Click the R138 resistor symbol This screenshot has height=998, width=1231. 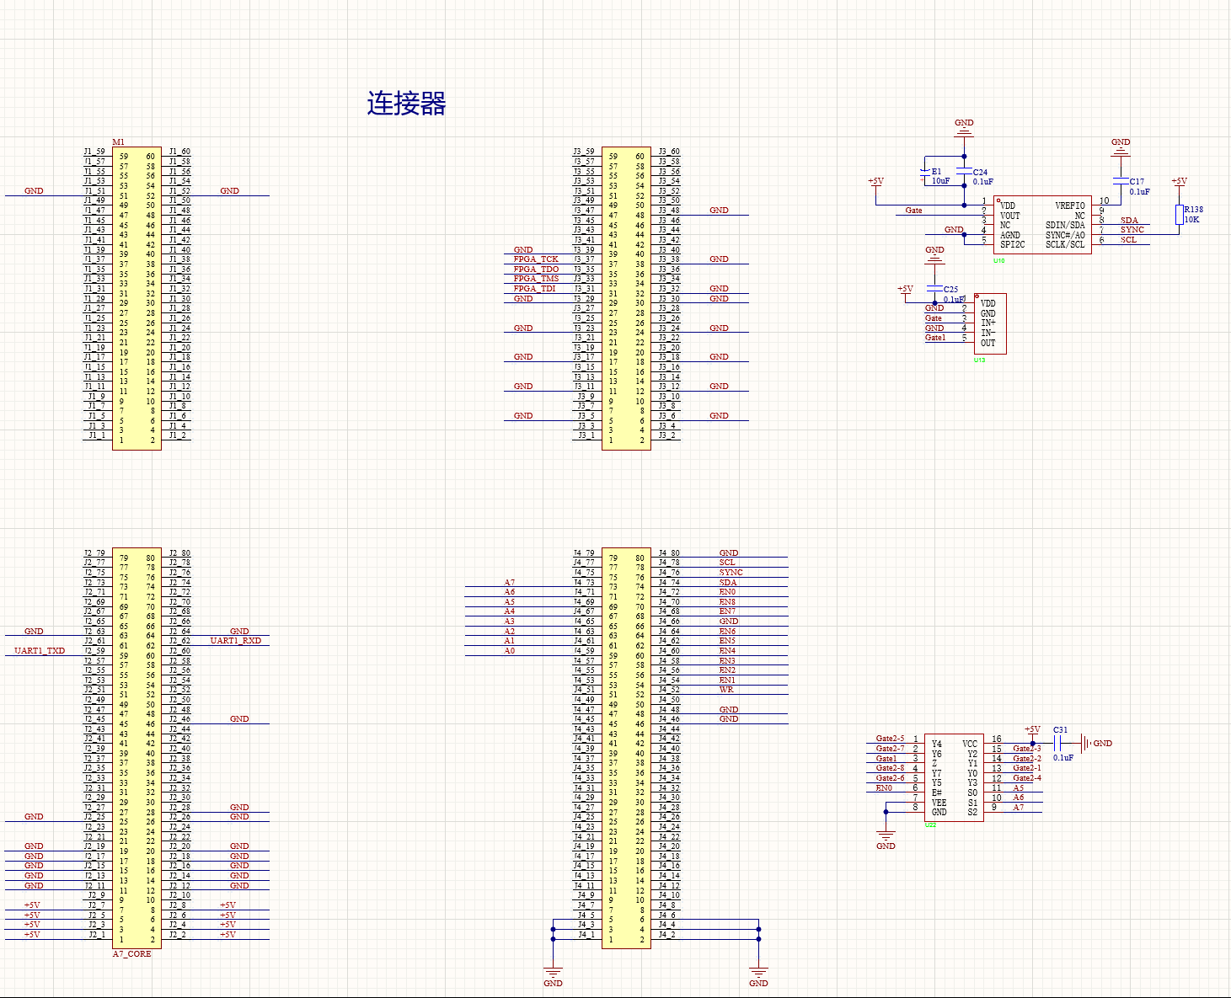(1180, 215)
